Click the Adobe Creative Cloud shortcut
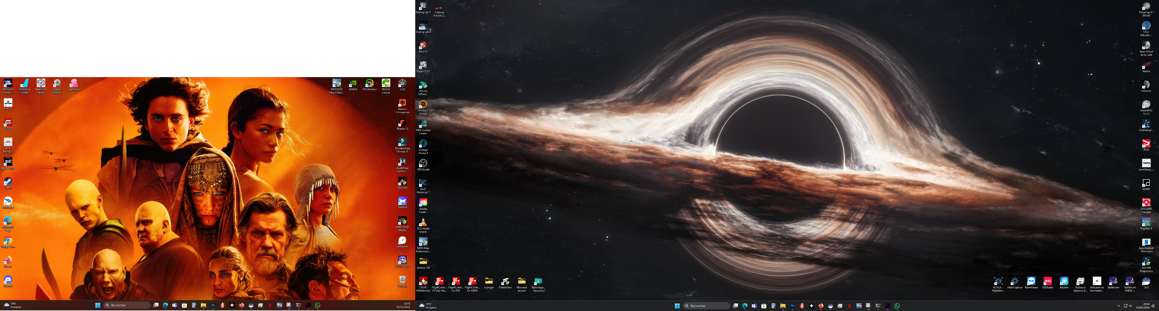The height and width of the screenshot is (311, 1159). point(423,206)
